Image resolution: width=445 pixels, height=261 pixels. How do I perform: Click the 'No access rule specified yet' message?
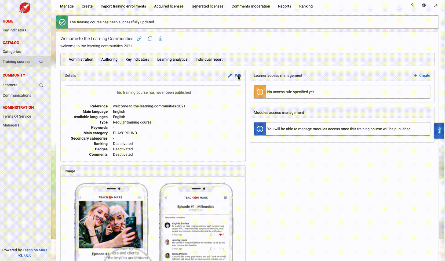point(290,92)
